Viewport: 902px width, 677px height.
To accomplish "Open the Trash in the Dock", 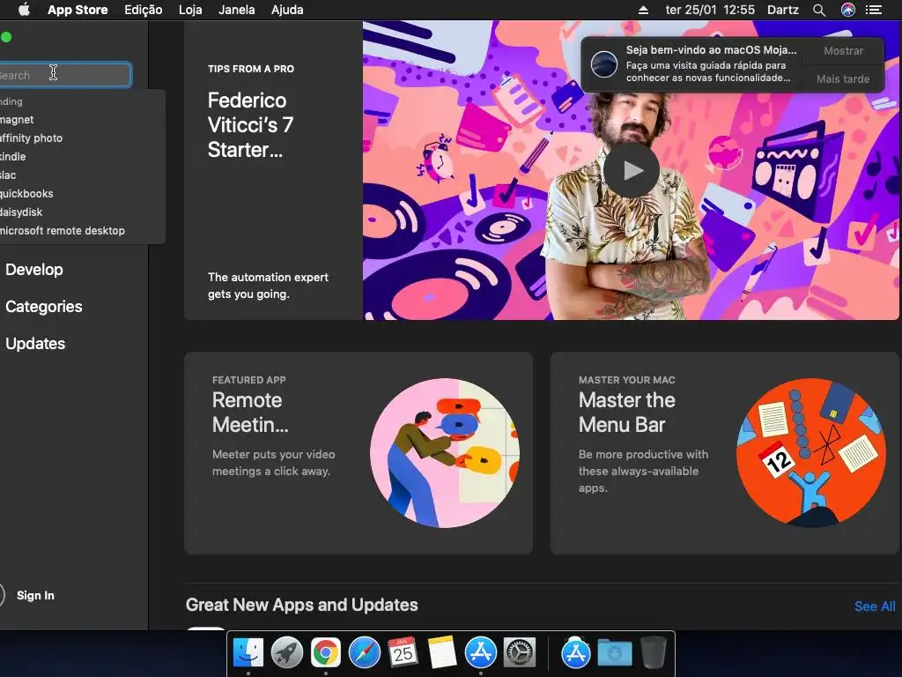I will [653, 653].
